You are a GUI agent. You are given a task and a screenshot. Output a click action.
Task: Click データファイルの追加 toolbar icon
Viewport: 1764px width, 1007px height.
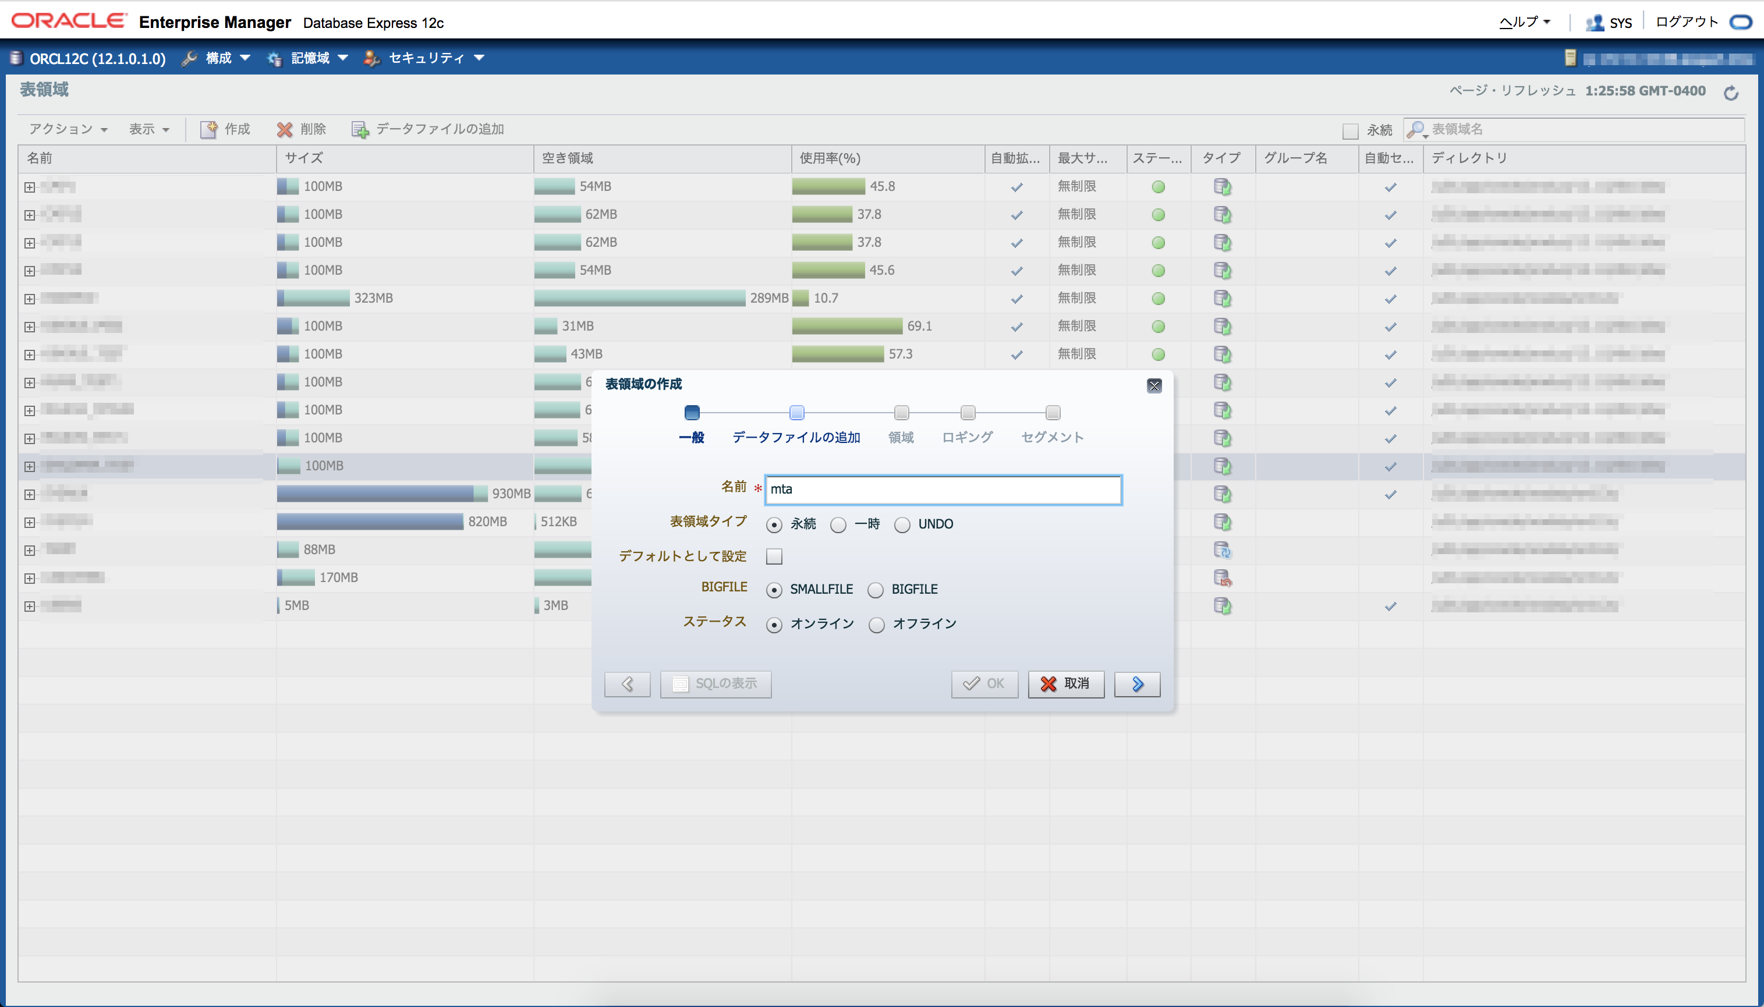click(x=360, y=129)
